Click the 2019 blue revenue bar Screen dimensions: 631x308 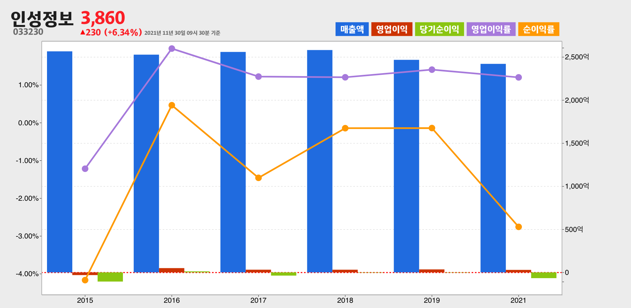[x=407, y=166]
